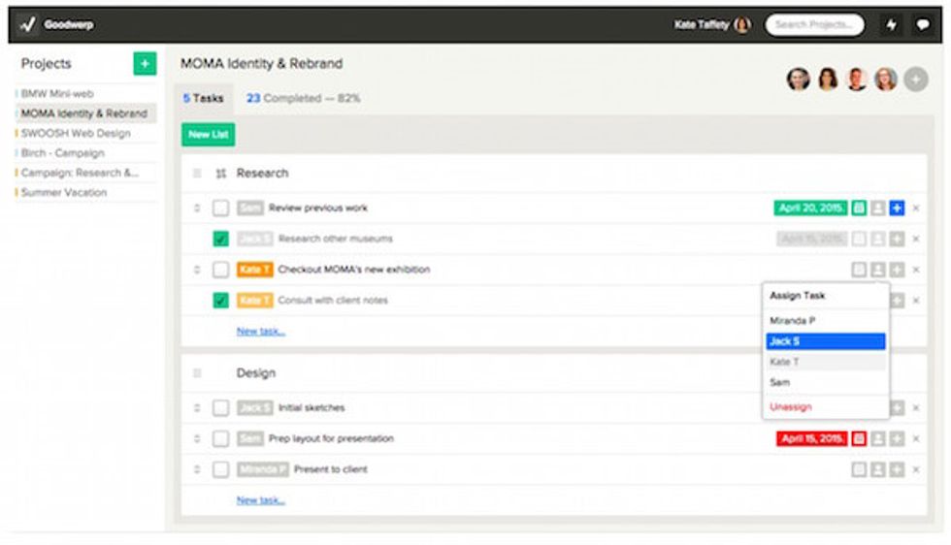Image resolution: width=951 pixels, height=545 pixels.
Task: Check off Prep layout for presentation
Action: coord(221,438)
